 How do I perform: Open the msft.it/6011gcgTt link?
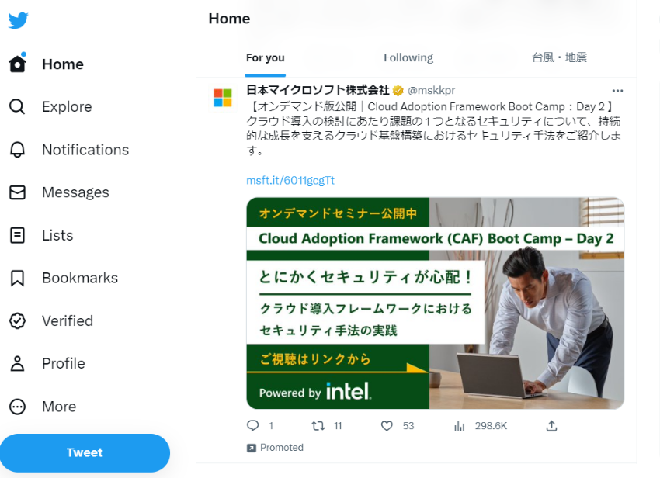[290, 181]
